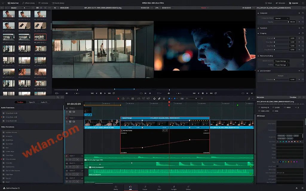
Task: Switch to the Color page
Action: (159, 188)
